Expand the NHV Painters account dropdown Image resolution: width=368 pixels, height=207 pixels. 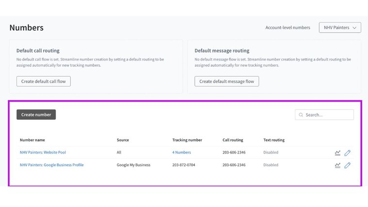coord(340,28)
